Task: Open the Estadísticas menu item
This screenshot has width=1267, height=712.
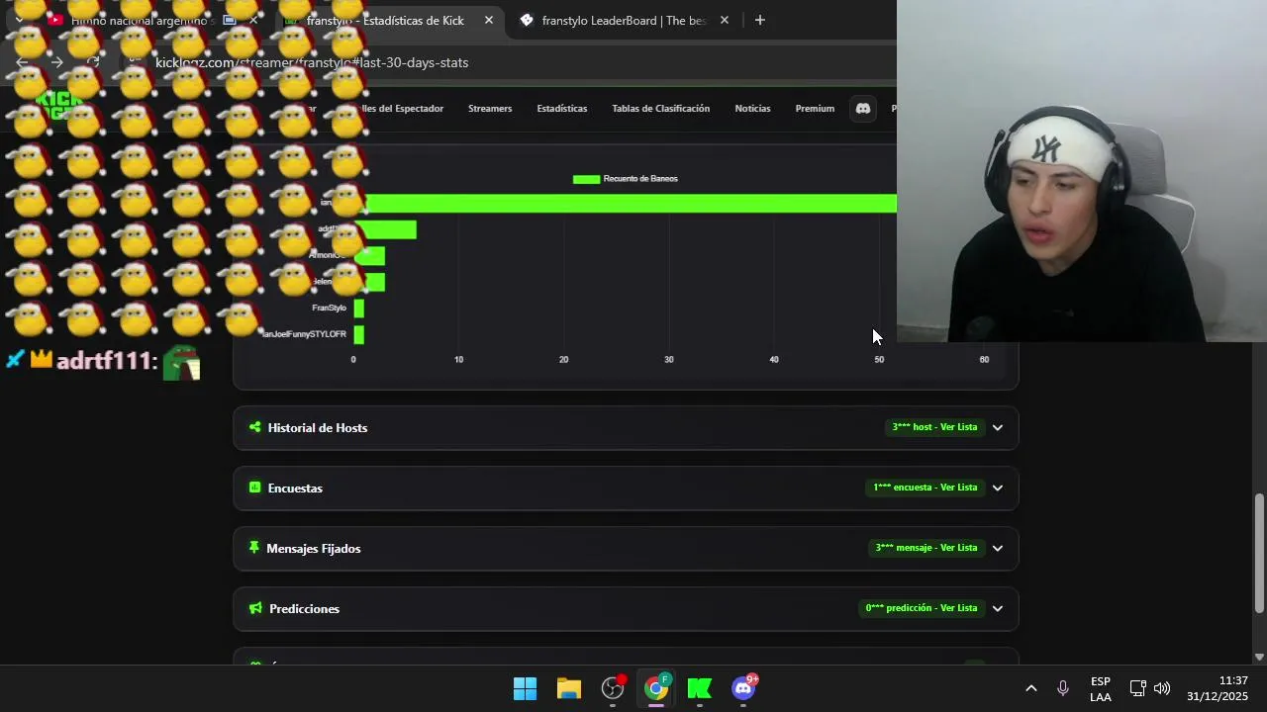Action: (561, 109)
